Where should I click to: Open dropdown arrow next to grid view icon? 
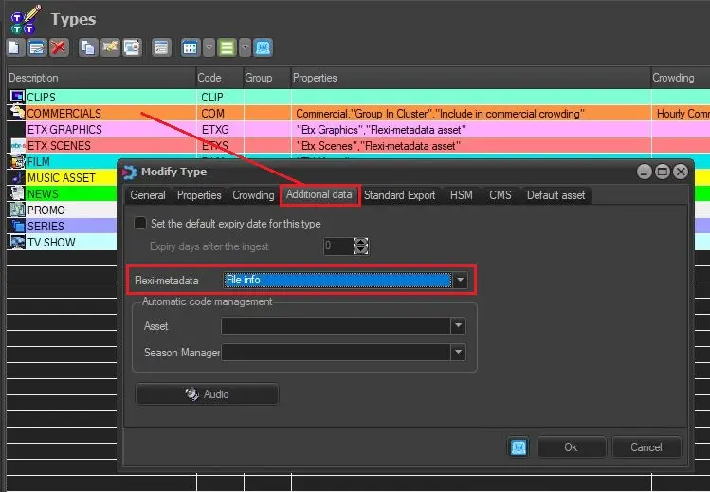click(209, 46)
